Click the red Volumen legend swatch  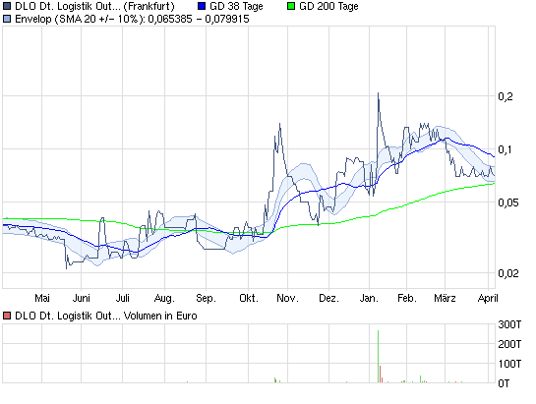(7, 316)
